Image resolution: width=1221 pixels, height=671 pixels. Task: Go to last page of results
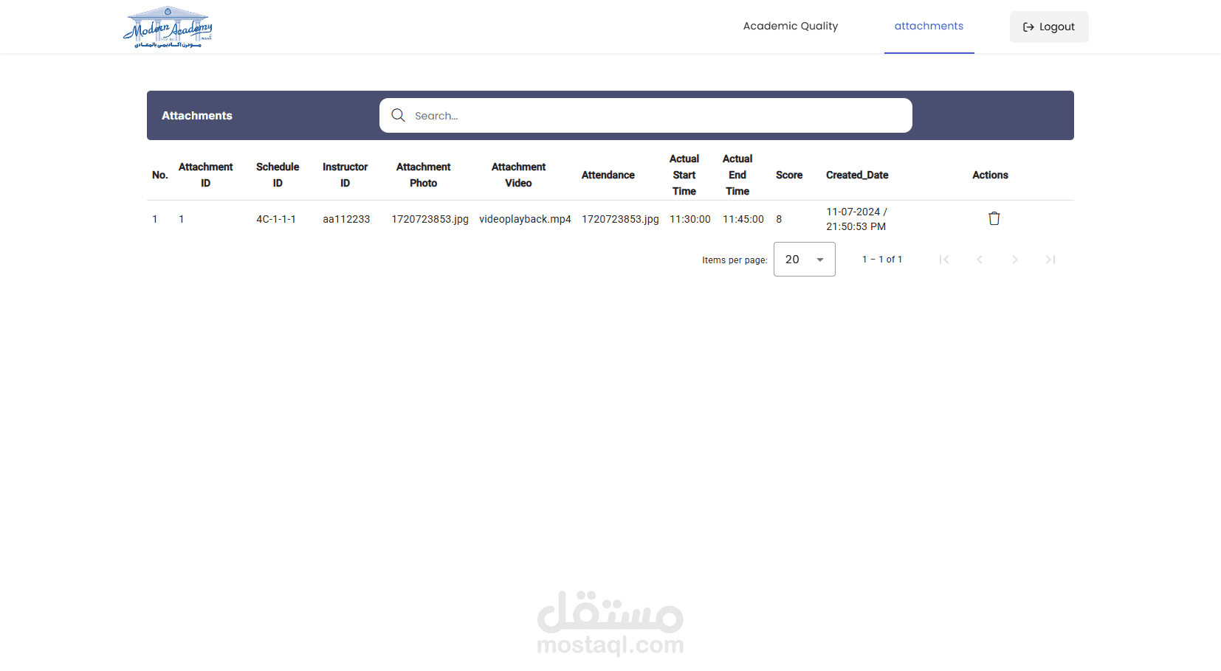pos(1050,260)
